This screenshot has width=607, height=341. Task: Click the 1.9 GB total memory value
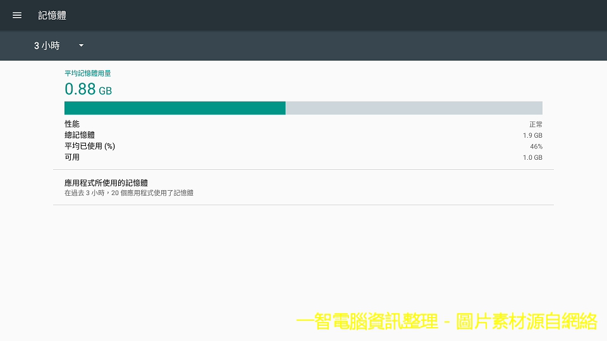pos(532,135)
